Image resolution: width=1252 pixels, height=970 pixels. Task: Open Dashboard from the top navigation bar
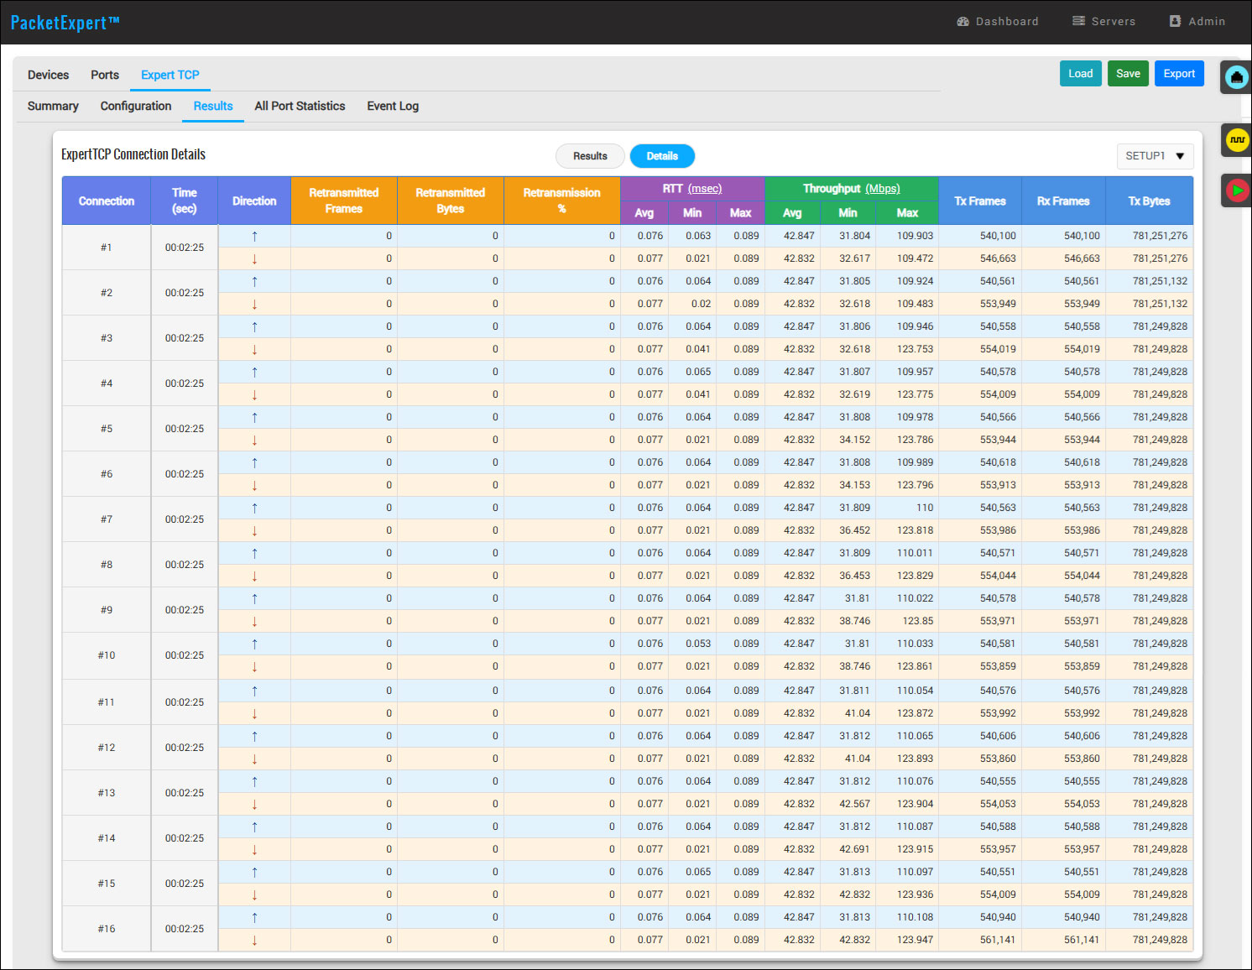998,21
